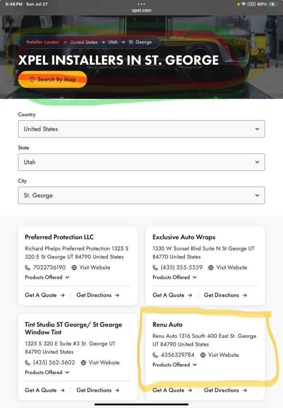Tap the globe icon in Tint Studio card
The width and height of the screenshot is (283, 408).
83,363
